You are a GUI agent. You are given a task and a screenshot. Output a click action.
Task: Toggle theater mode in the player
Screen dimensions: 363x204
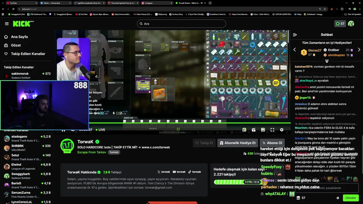coord(263,130)
